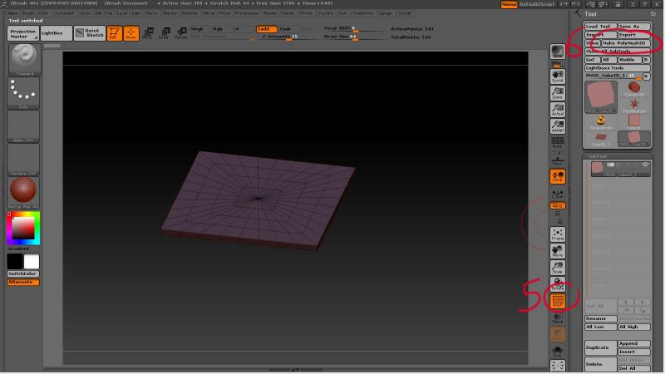665x374 pixels.
Task: Click the Actual size icon
Action: (x=557, y=110)
